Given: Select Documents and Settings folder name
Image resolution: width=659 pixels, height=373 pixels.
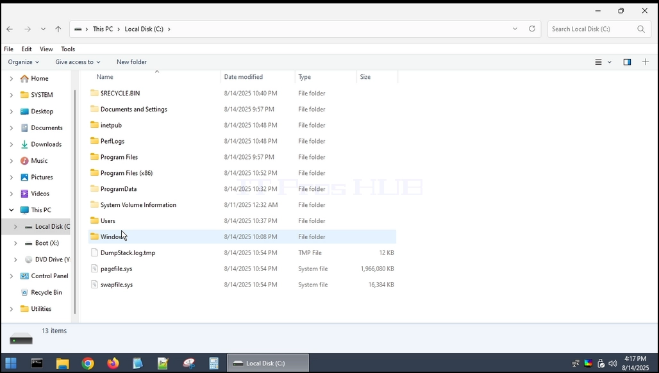Looking at the screenshot, I should coord(133,109).
